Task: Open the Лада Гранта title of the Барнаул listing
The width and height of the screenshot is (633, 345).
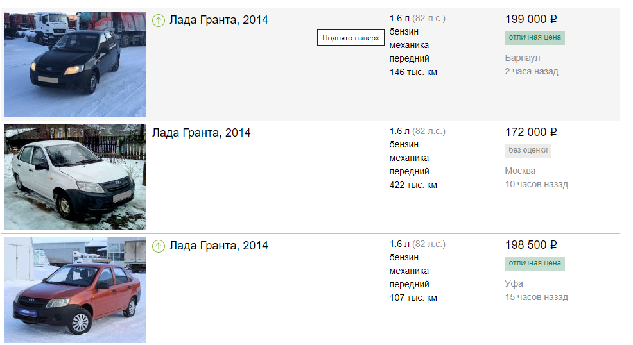Action: point(219,21)
